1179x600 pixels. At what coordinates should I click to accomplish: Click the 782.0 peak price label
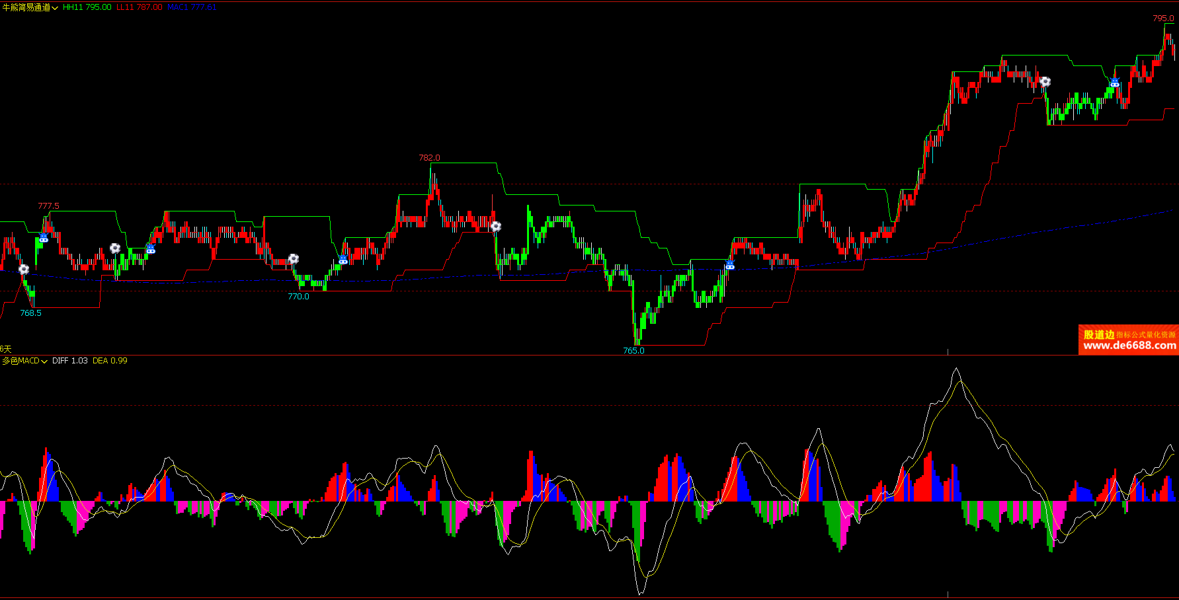click(x=429, y=158)
